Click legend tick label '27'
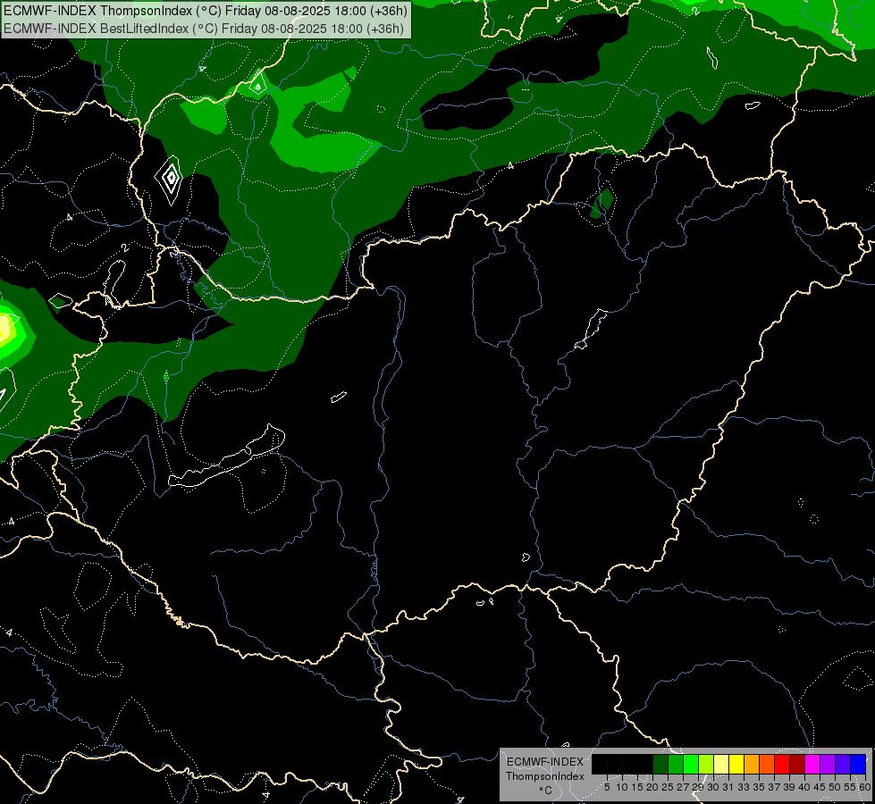Image resolution: width=875 pixels, height=804 pixels. click(x=683, y=787)
